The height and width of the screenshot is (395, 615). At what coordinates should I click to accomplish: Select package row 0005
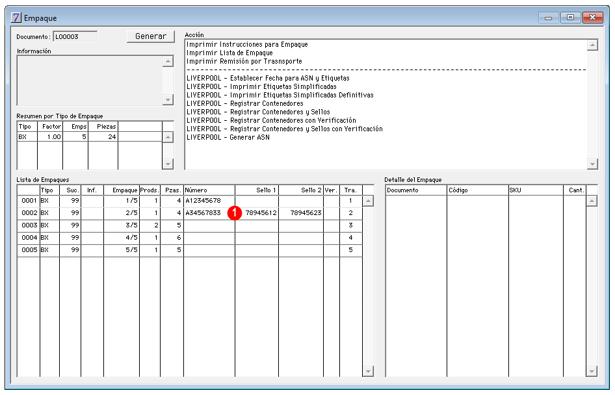click(190, 250)
